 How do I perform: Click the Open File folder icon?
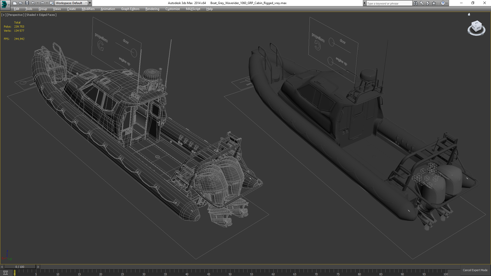(x=21, y=3)
